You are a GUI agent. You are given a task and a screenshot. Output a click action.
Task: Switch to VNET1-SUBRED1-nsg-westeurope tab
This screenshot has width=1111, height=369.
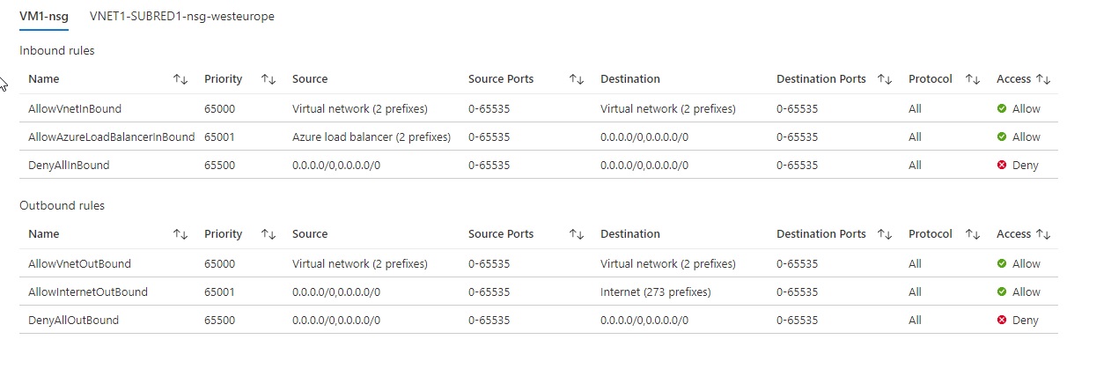coord(182,17)
